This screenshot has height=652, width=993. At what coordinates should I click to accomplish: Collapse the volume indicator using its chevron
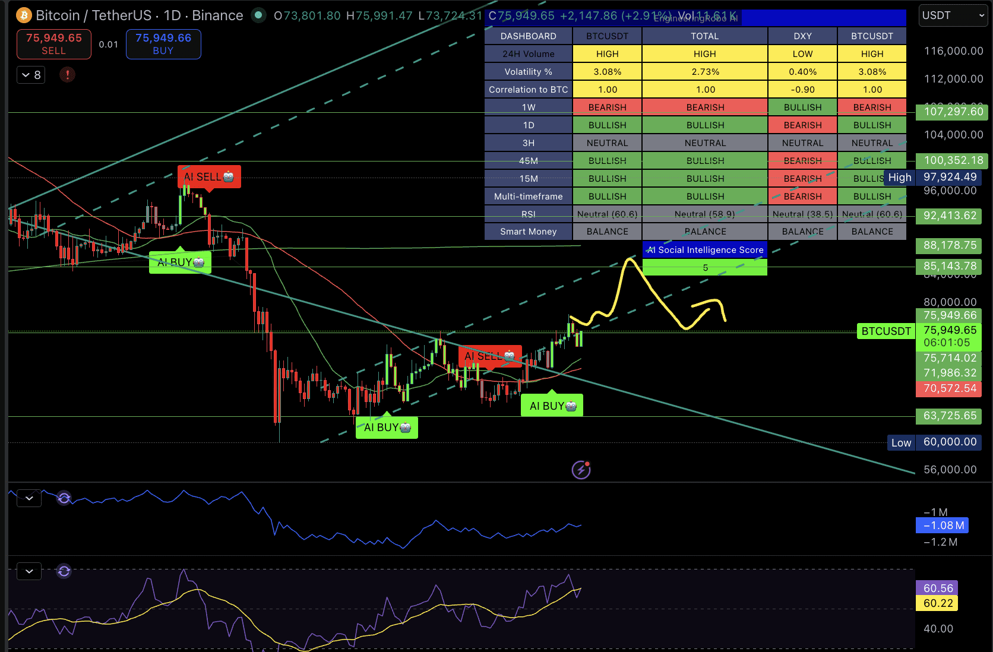pyautogui.click(x=29, y=498)
